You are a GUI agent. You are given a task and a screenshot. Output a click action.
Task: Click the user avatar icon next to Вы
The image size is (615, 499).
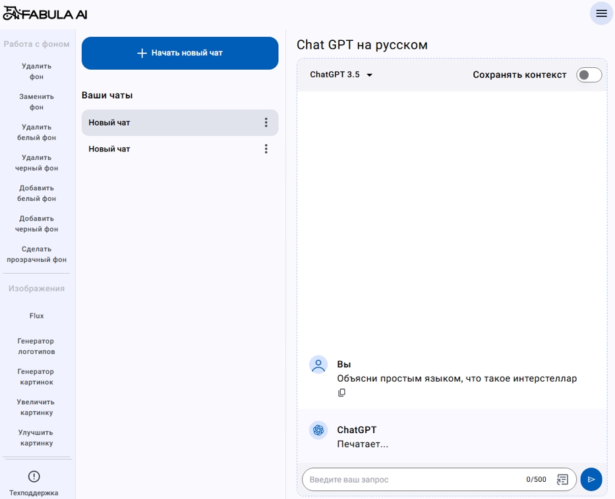point(318,365)
